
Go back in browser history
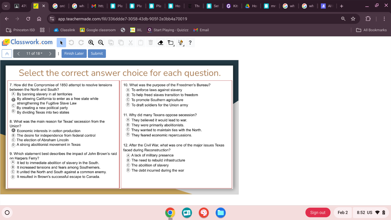coord(7,19)
